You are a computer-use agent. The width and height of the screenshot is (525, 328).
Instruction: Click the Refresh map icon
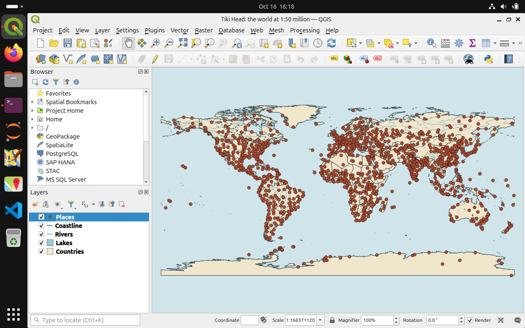click(x=331, y=43)
